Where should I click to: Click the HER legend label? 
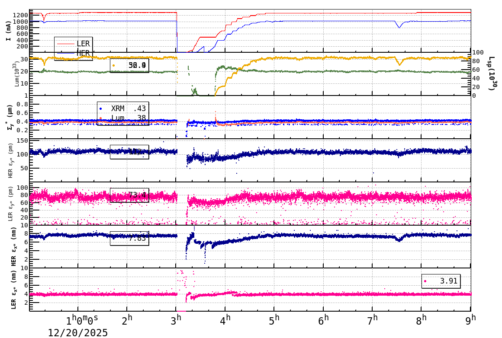point(83,53)
